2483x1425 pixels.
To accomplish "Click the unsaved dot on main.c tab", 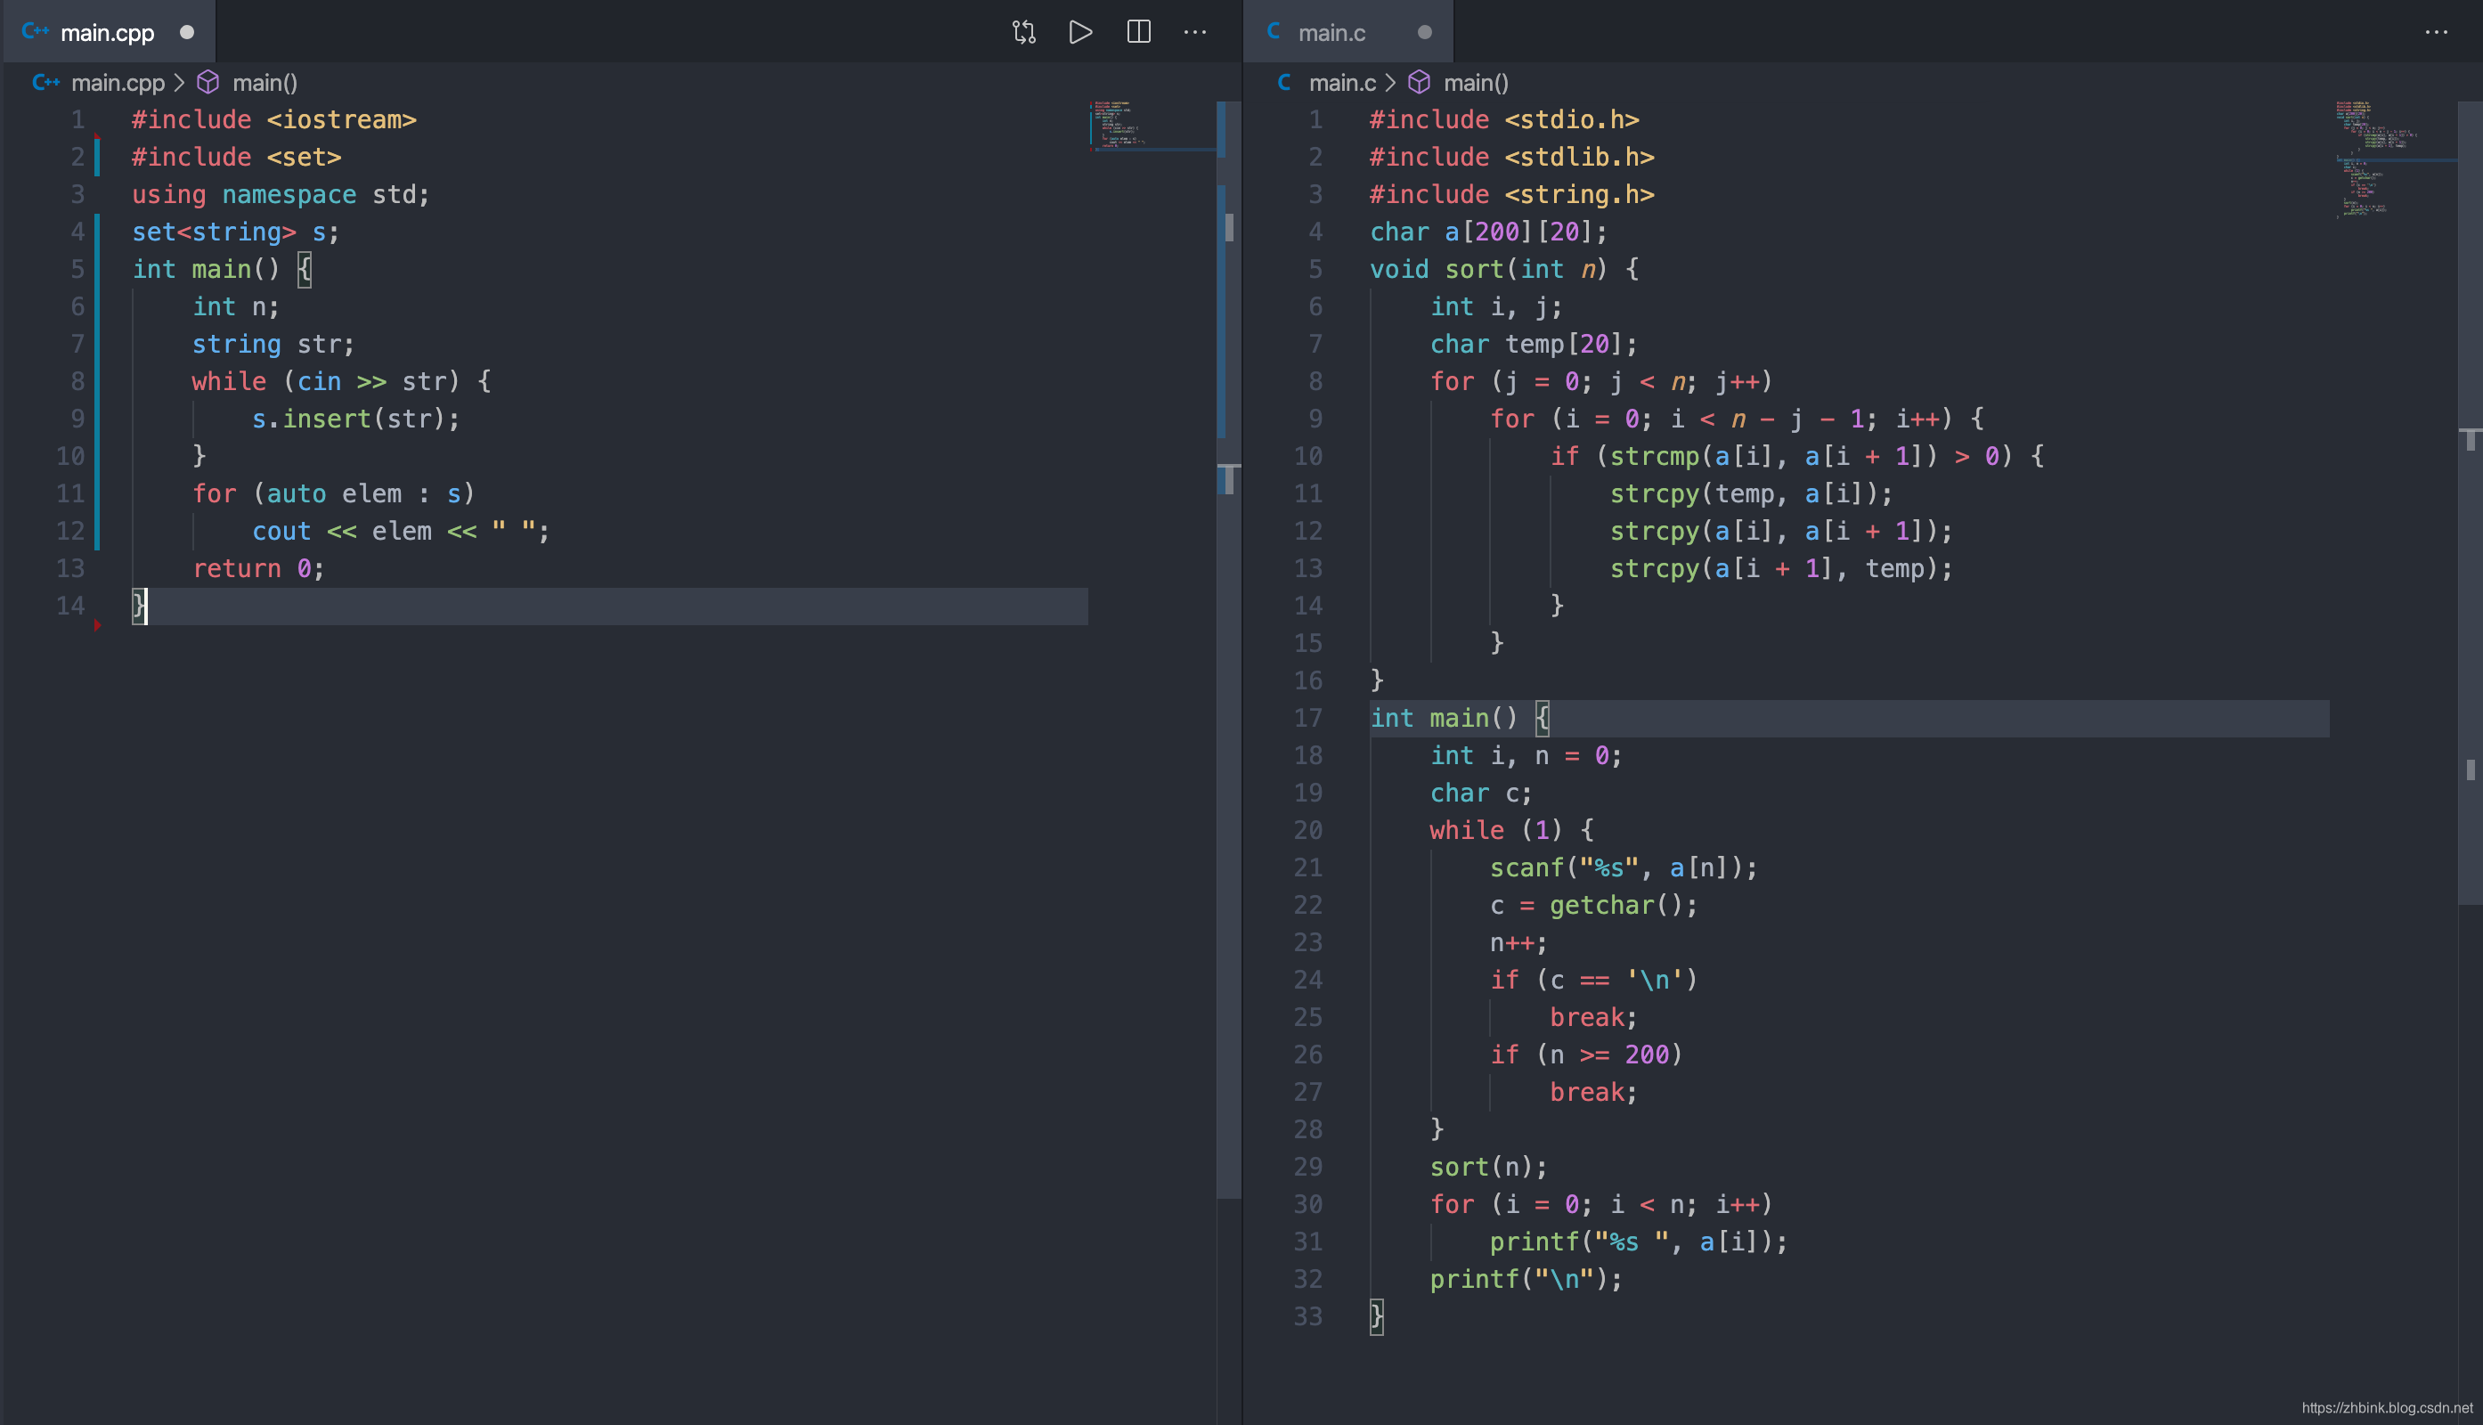I will (x=1425, y=32).
